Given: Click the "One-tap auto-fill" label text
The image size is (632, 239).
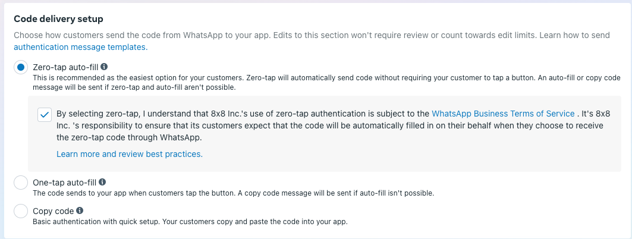Looking at the screenshot, I should point(65,182).
